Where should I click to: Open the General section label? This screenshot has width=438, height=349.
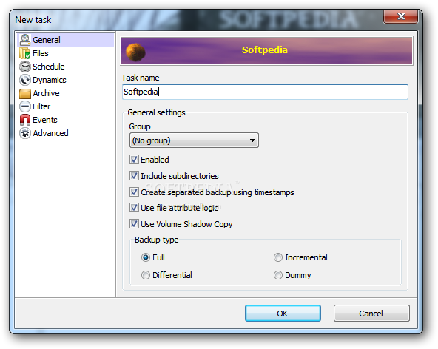(47, 40)
